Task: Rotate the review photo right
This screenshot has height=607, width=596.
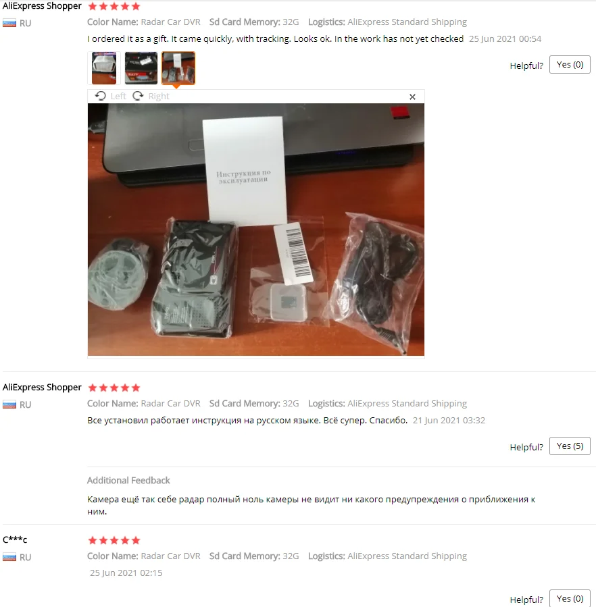Action: click(151, 96)
